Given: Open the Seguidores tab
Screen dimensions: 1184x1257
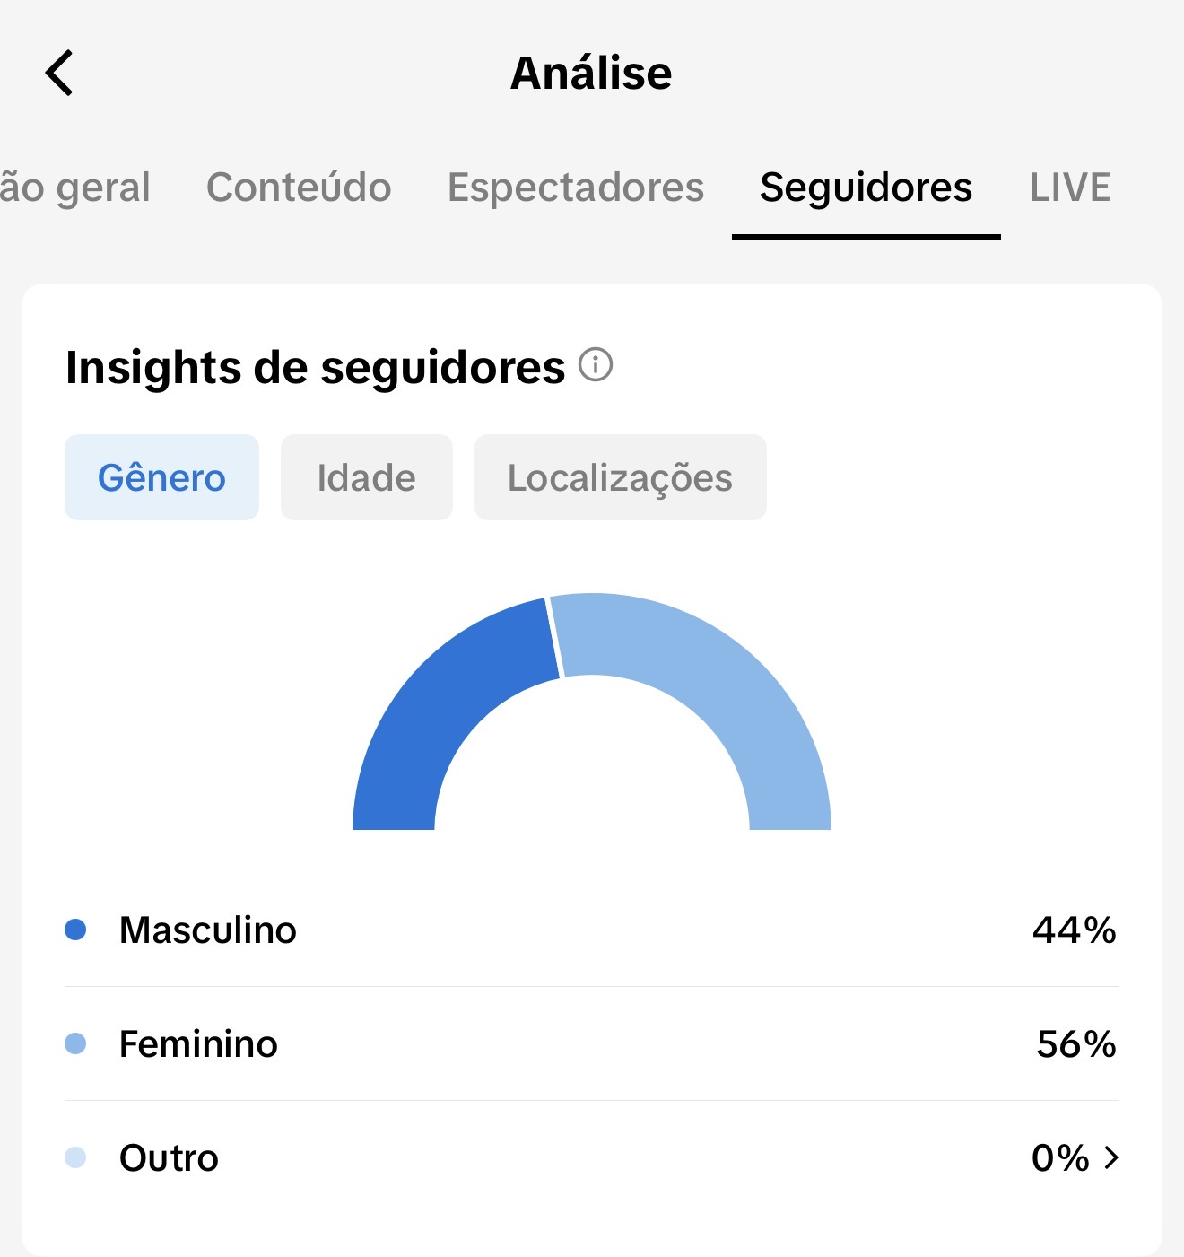Looking at the screenshot, I should [866, 188].
